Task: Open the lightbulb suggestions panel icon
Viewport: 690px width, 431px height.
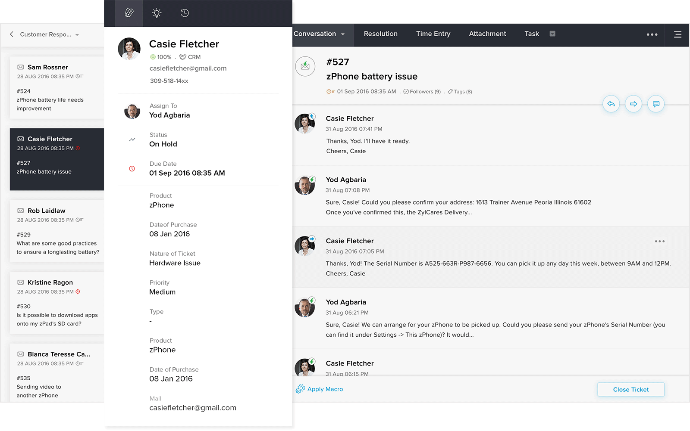Action: (x=157, y=13)
